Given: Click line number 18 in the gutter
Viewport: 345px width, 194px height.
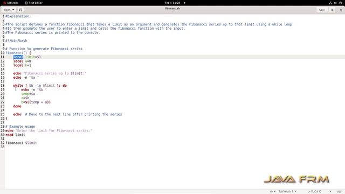Looking at the screenshot, I should pyautogui.click(x=2, y=86).
